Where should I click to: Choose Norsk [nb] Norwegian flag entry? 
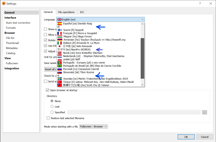99,53
